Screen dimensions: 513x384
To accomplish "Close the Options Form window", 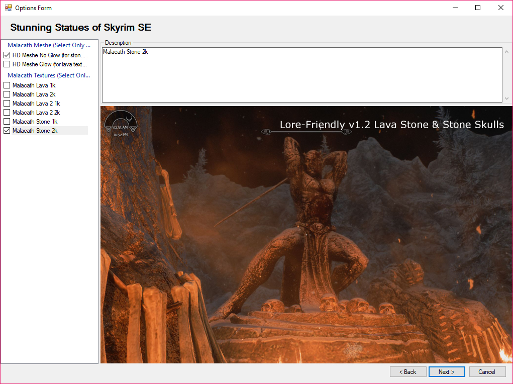I will tap(501, 8).
